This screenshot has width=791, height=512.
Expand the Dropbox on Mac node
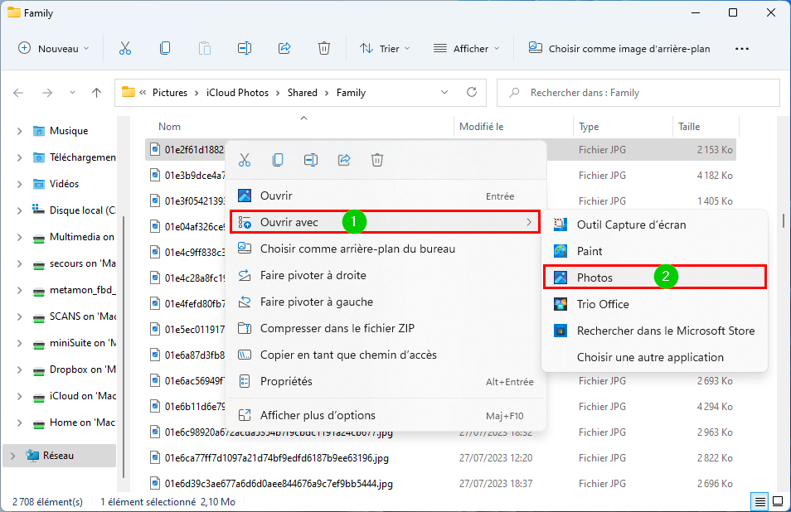coord(19,370)
